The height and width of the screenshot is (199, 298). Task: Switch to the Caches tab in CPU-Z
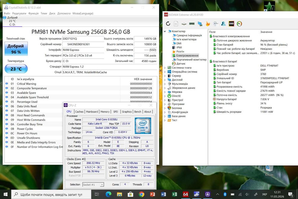[x=79, y=112]
